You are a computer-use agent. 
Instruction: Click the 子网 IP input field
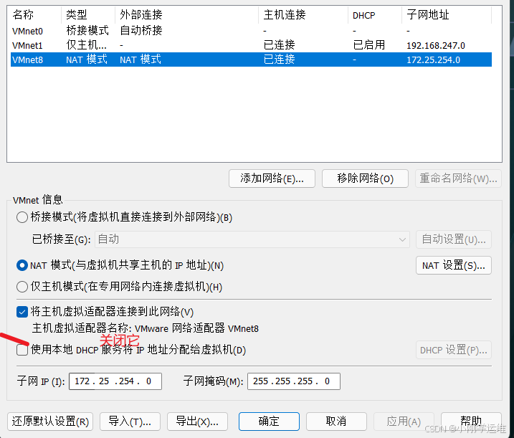(115, 381)
